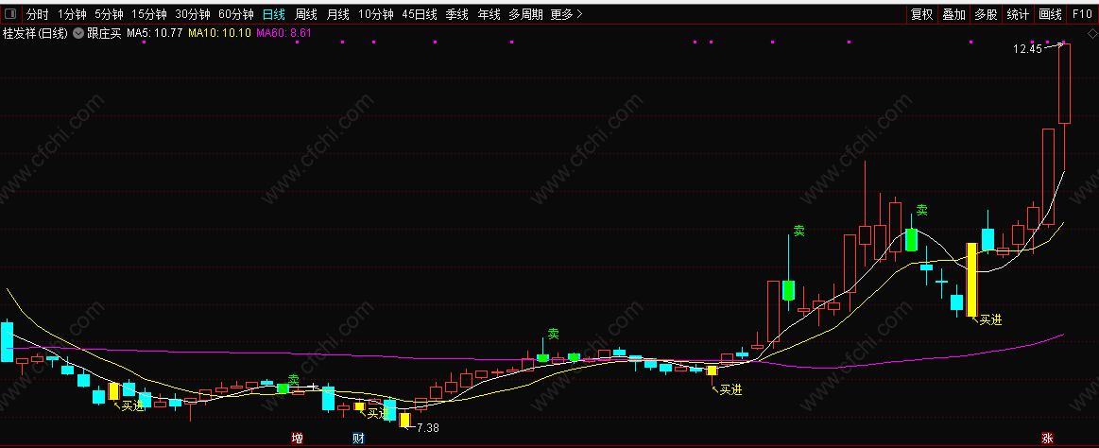
Task: Select the 30分钟 period tab
Action: click(x=192, y=14)
